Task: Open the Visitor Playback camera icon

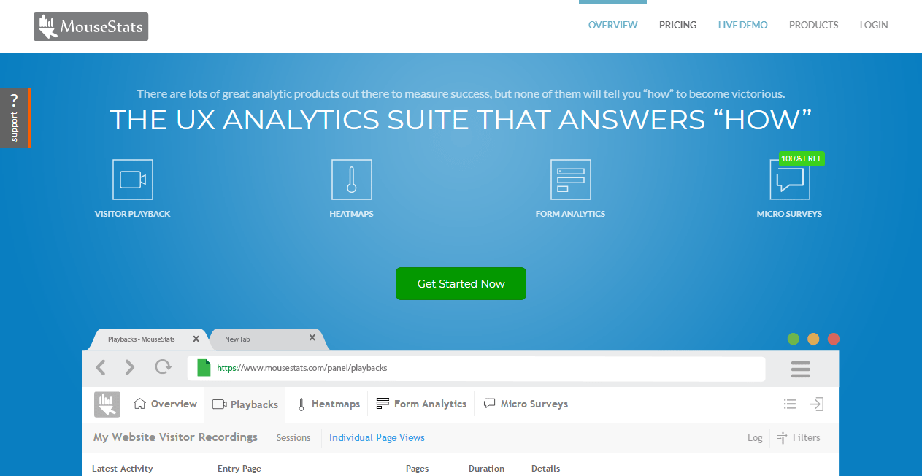Action: pyautogui.click(x=133, y=180)
